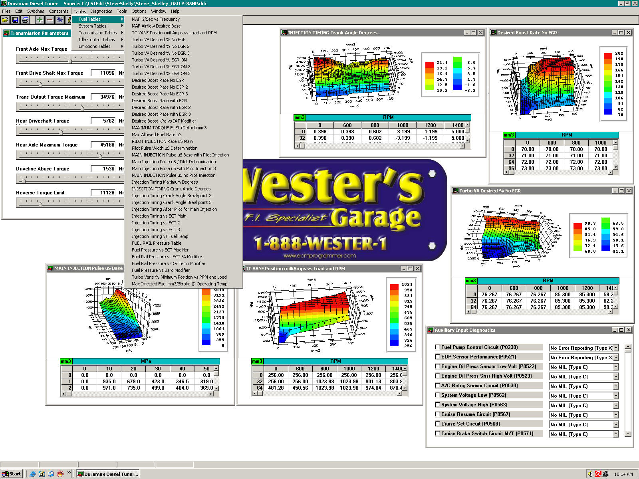Select the pencil edit tool
The width and height of the screenshot is (639, 479).
coord(69,20)
